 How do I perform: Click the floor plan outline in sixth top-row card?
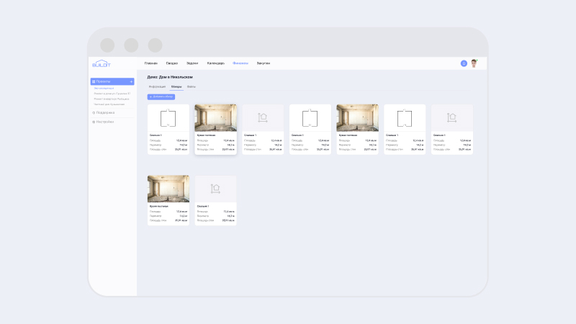click(x=405, y=118)
